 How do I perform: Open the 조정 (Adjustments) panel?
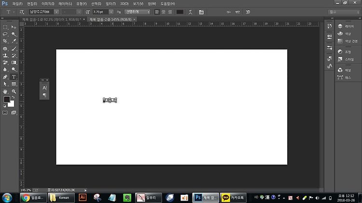(344, 52)
